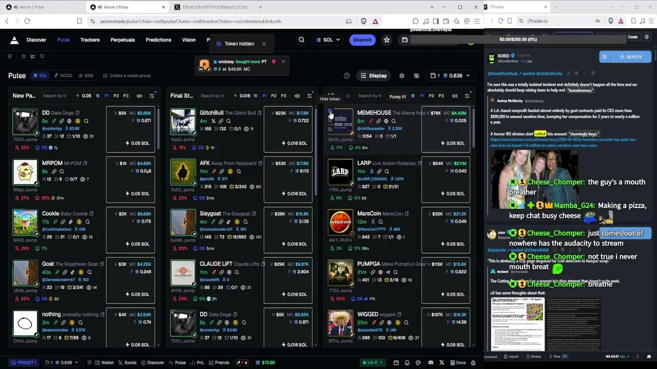Dismiss the Token hidden notification
The width and height of the screenshot is (657, 369).
click(264, 44)
